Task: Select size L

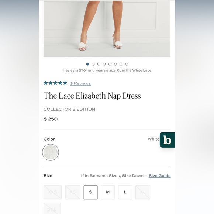Action: tap(125, 192)
